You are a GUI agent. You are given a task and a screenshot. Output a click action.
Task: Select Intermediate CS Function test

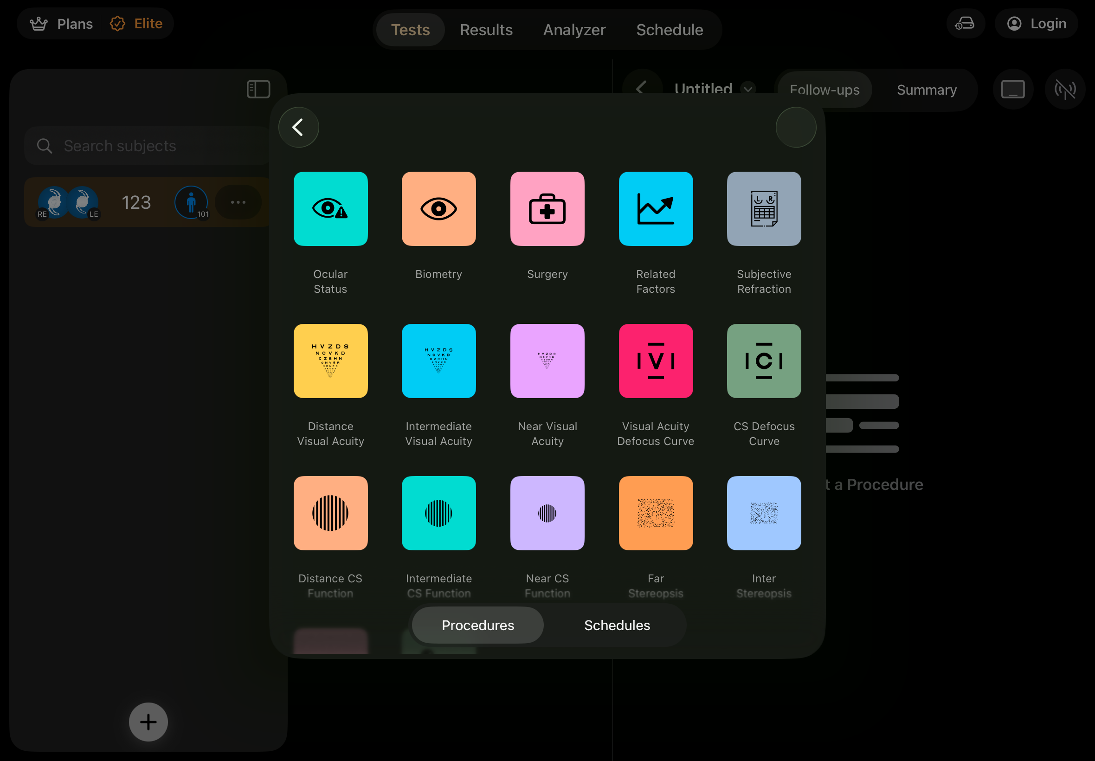[438, 513]
